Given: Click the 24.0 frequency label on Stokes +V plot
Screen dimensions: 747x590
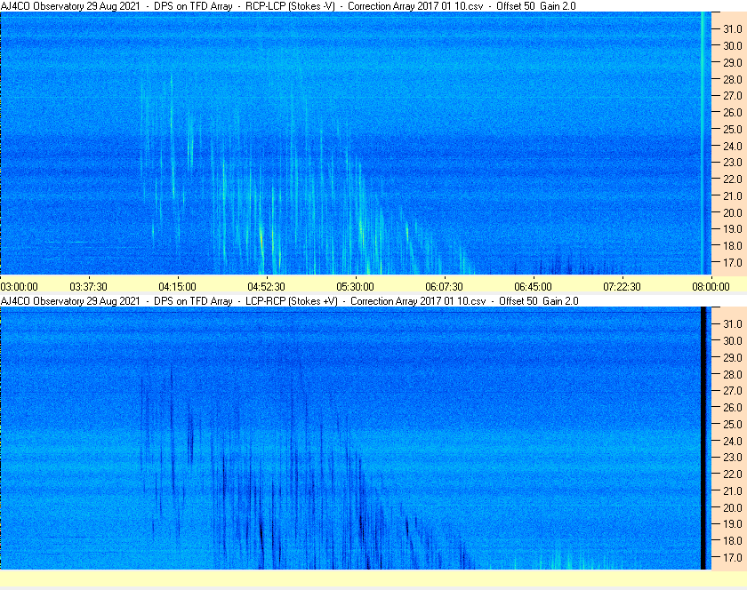Looking at the screenshot, I should point(733,441).
